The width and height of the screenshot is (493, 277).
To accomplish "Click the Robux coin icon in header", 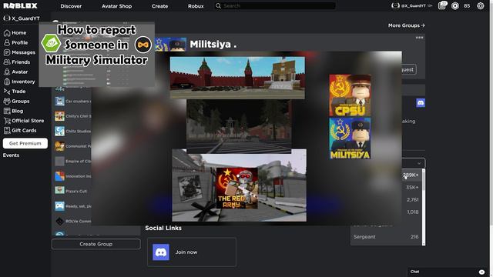I will (455, 5).
